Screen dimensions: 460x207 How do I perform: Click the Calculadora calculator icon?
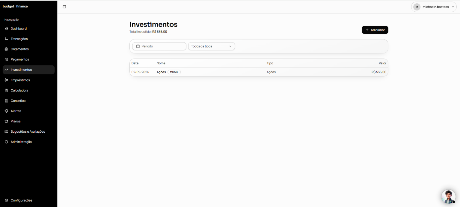click(x=6, y=90)
